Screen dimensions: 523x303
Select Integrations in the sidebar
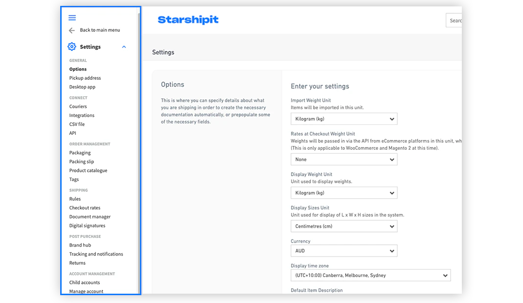point(82,116)
